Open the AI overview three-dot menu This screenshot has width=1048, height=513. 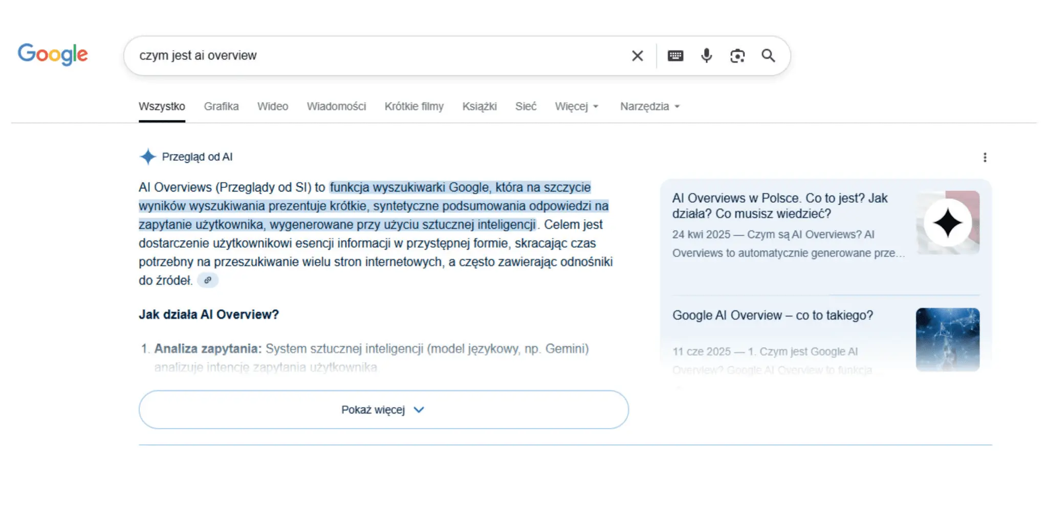985,157
